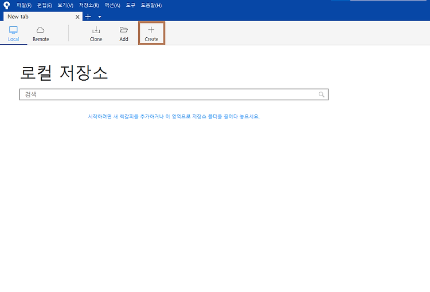Open the 도구 menu

tap(131, 5)
